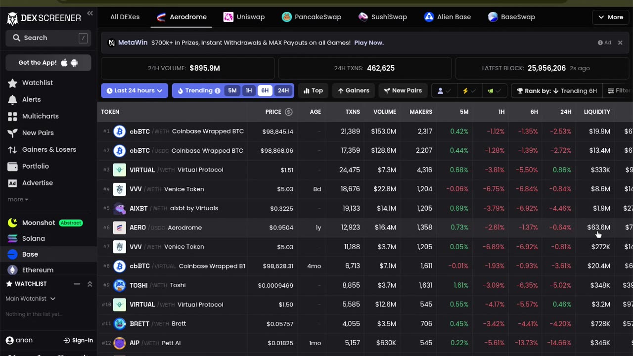
Task: Click the AERO token icon
Action: click(119, 227)
